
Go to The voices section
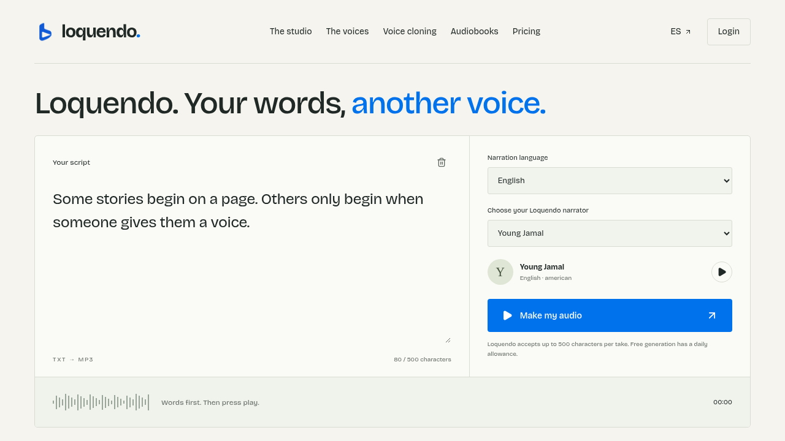347,31
